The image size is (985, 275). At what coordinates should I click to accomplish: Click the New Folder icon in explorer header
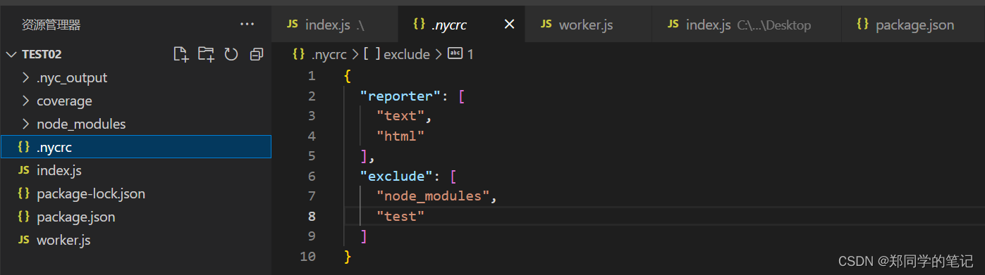click(206, 54)
